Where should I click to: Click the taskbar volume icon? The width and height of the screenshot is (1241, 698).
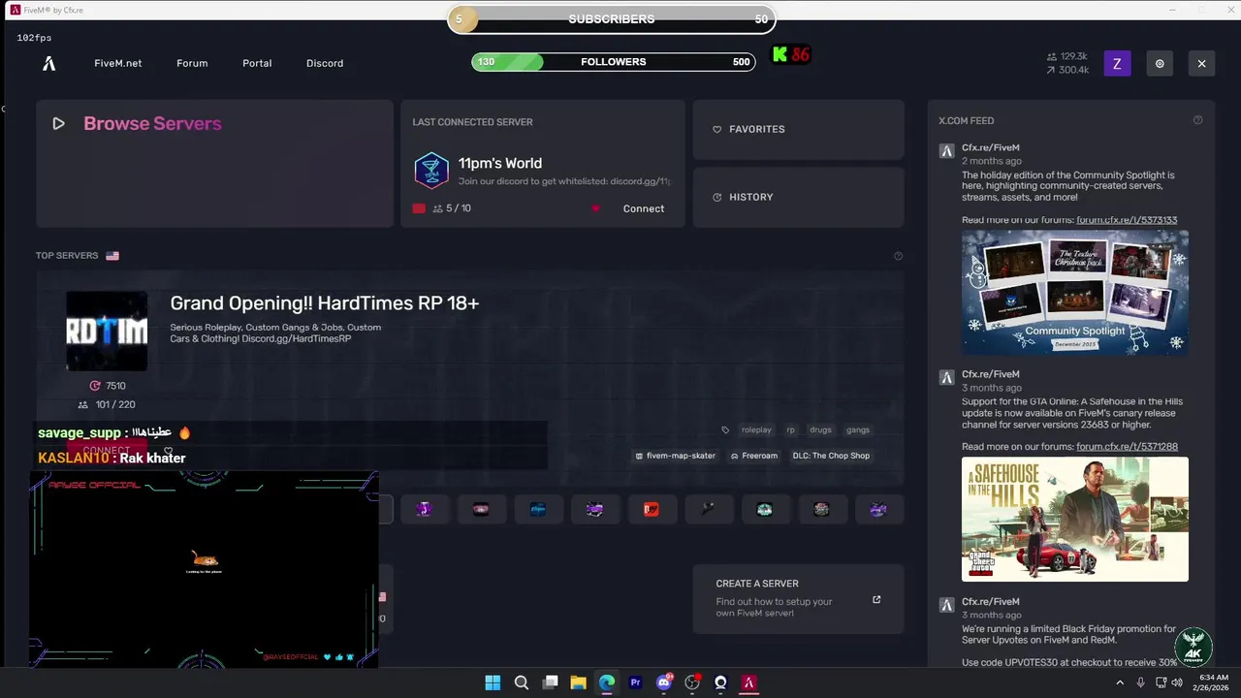[x=1177, y=682]
